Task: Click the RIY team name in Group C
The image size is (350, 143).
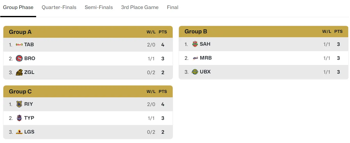Action: (x=29, y=104)
